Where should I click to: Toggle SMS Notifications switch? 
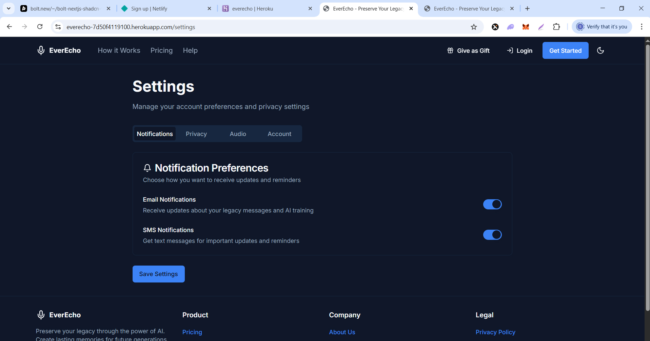tap(492, 235)
